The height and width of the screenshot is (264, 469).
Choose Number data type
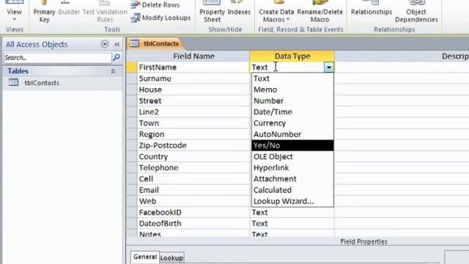point(292,101)
